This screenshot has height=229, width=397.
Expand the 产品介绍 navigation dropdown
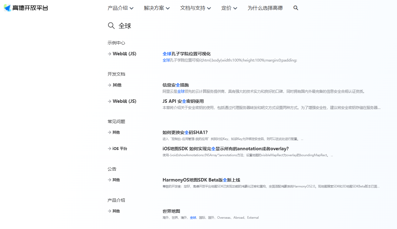click(121, 8)
